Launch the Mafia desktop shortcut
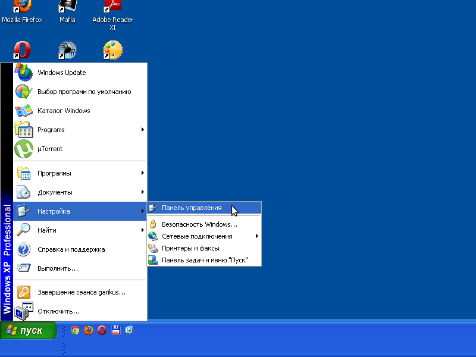This screenshot has height=357, width=476. tap(67, 11)
